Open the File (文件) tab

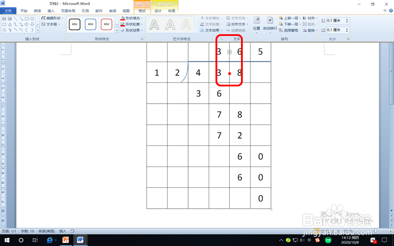point(8,11)
